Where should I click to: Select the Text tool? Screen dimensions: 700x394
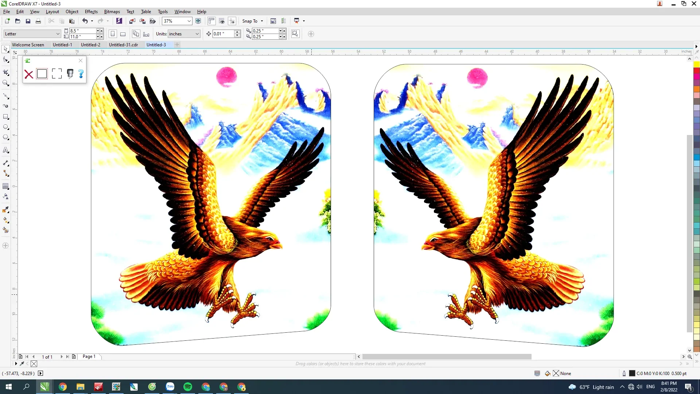(5, 150)
